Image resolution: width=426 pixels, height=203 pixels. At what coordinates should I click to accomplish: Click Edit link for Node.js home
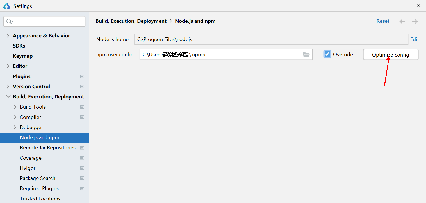(414, 39)
